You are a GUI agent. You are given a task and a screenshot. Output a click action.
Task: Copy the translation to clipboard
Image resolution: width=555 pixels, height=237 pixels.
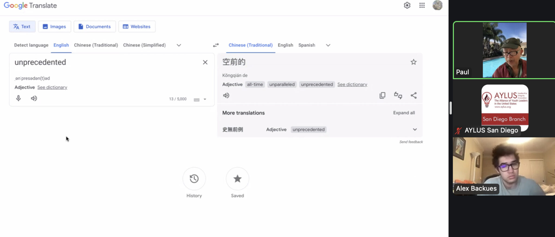[x=382, y=95]
